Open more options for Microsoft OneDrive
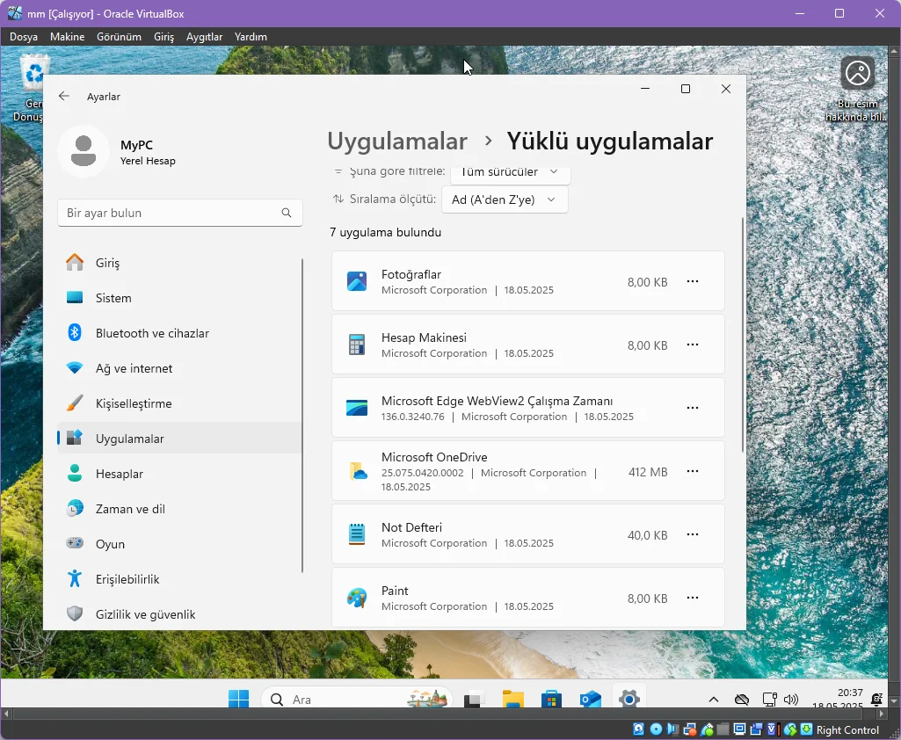 [693, 471]
